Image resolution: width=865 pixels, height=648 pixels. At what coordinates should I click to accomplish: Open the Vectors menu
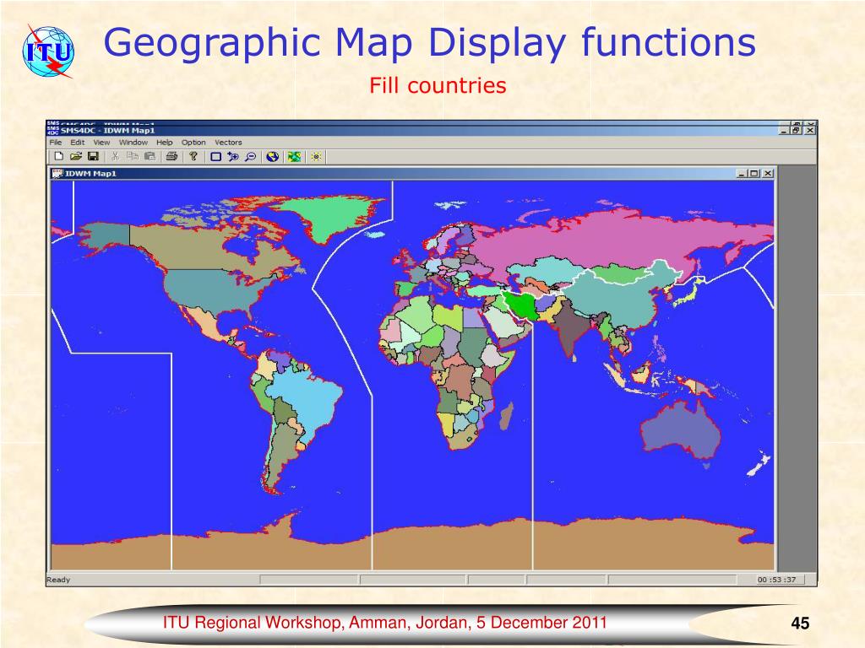pos(228,143)
